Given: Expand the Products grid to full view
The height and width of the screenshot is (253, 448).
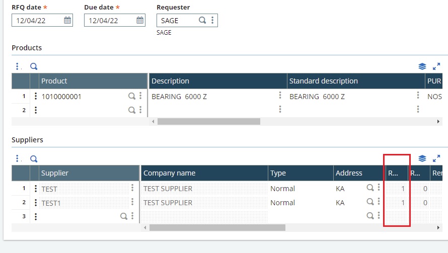Looking at the screenshot, I should pyautogui.click(x=436, y=66).
